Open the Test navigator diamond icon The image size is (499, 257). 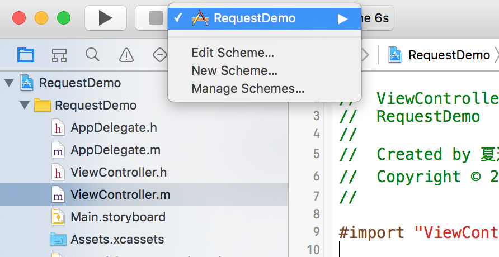coord(159,55)
